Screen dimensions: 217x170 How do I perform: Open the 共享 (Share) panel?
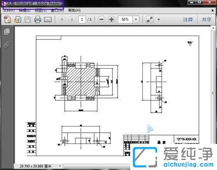(x=206, y=20)
